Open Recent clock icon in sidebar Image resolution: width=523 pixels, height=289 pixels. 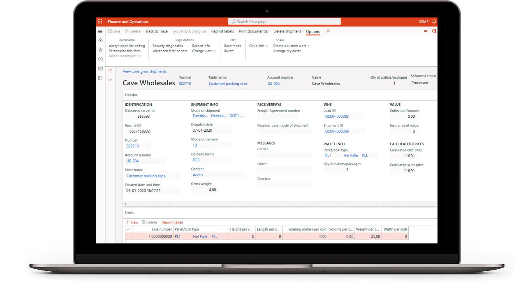(100, 59)
